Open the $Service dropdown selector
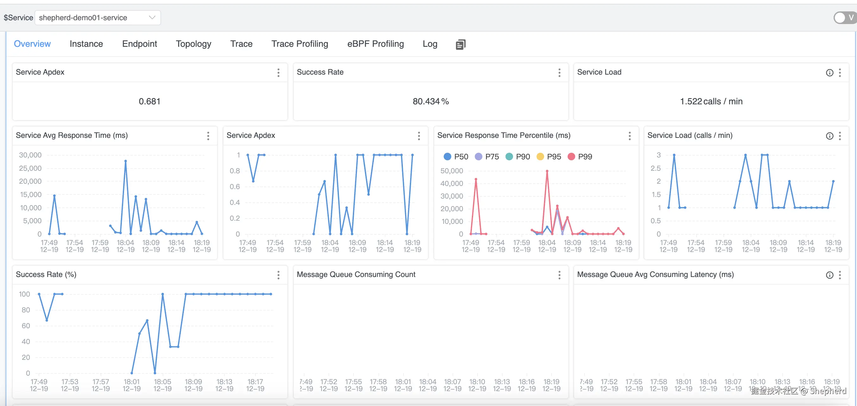This screenshot has width=857, height=406. coord(97,18)
